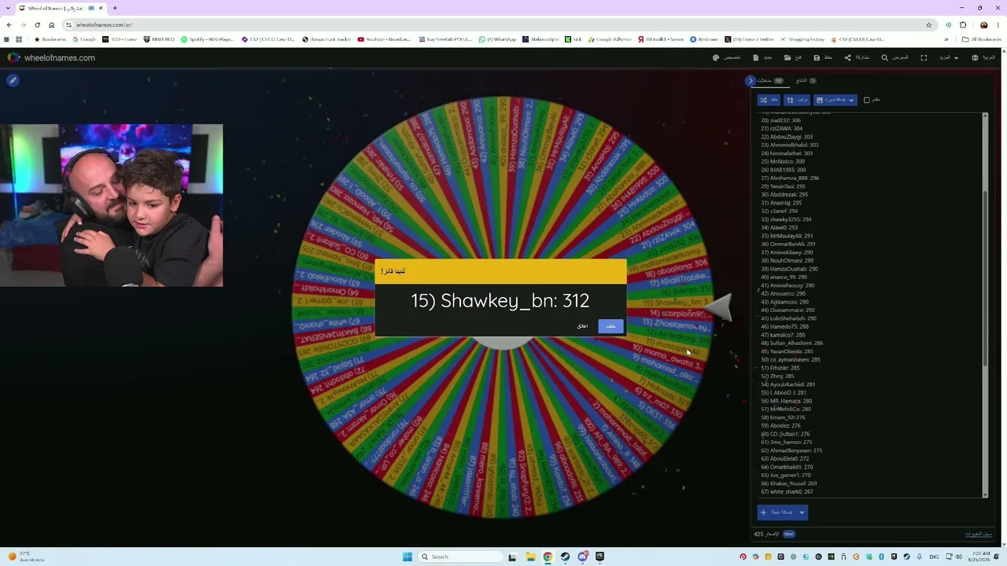Open the YouTube bookmark
This screenshot has width=1007, height=566.
pos(384,39)
